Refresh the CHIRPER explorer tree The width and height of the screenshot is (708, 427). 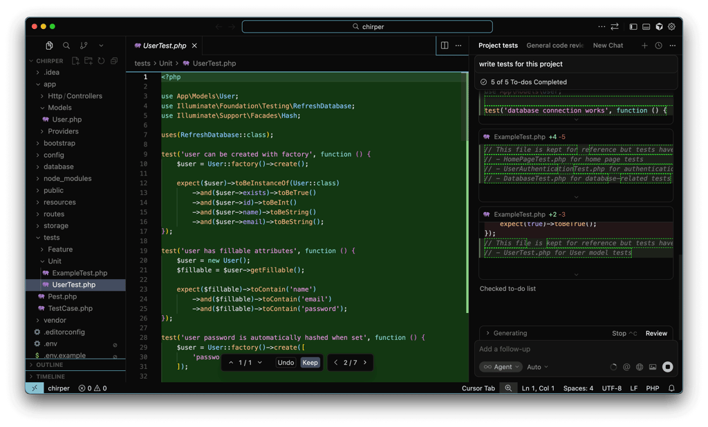(101, 61)
